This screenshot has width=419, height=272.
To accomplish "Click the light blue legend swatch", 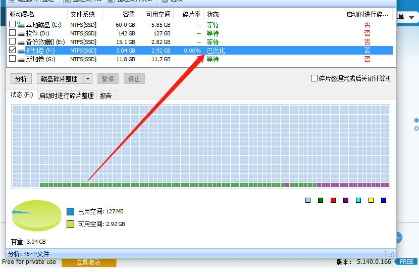I will click(308, 200).
